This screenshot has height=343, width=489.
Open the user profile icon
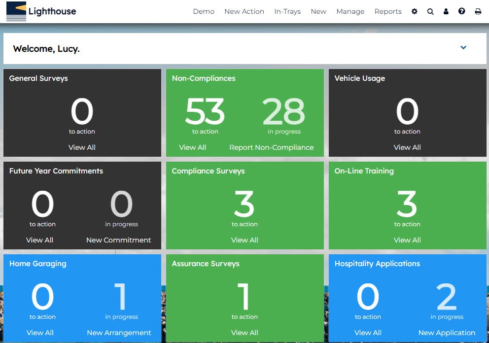[446, 11]
